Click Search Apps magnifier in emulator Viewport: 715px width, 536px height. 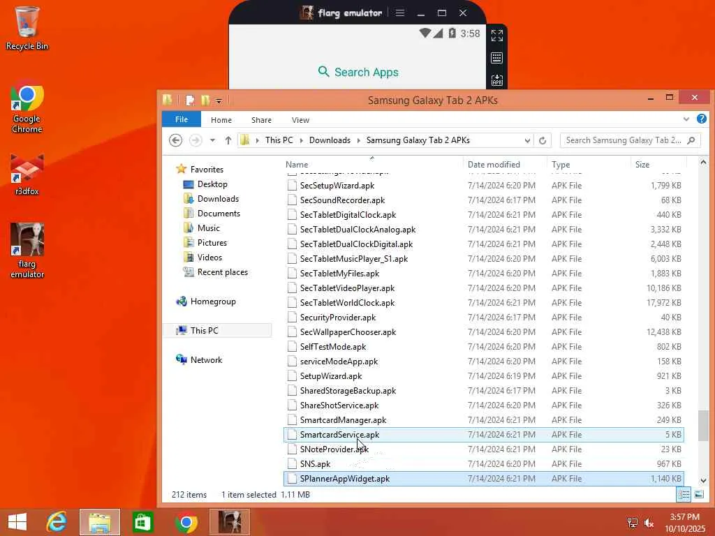click(x=324, y=72)
